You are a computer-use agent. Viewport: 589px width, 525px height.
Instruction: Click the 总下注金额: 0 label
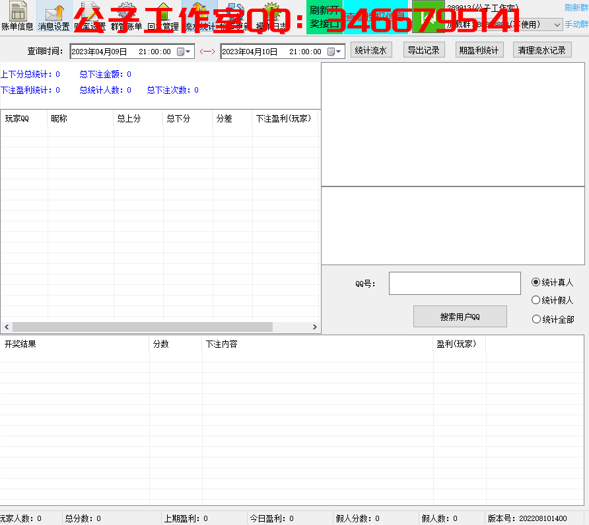click(x=106, y=74)
